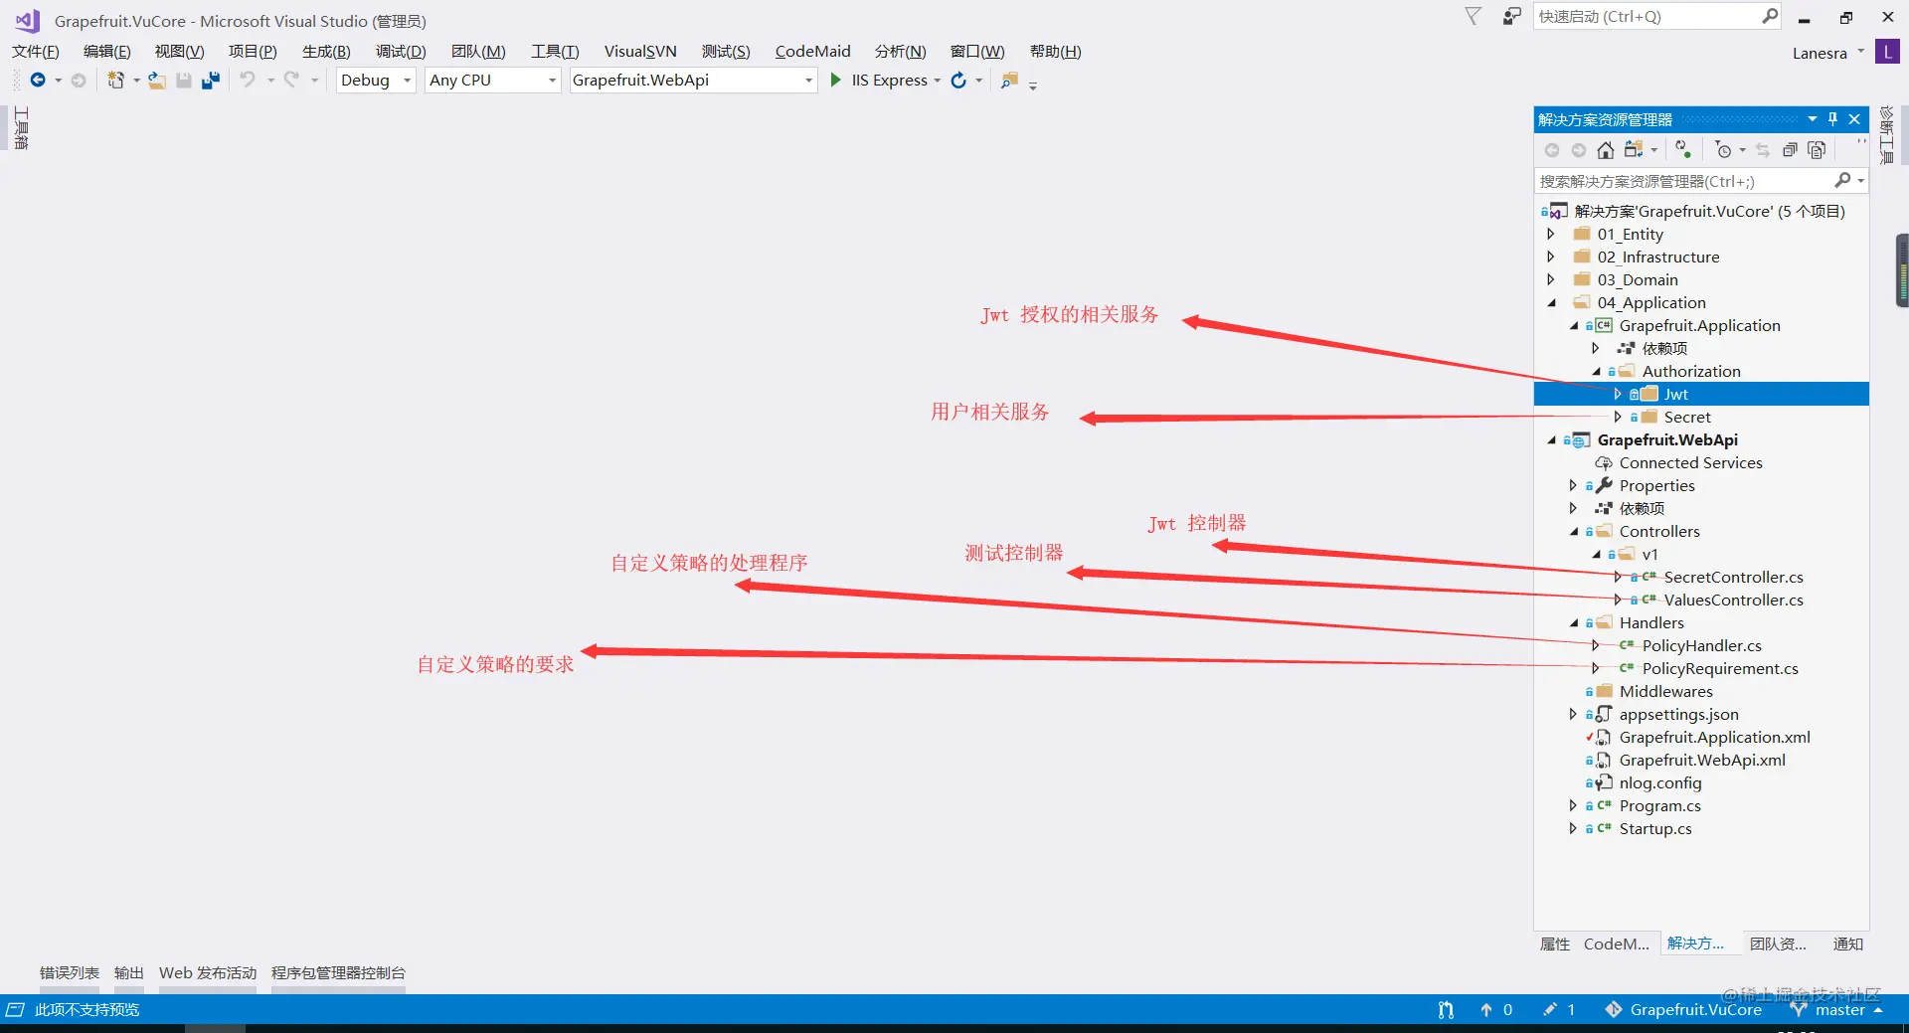Collapse the Handlers folder node
The width and height of the screenshot is (1909, 1033).
point(1573,623)
